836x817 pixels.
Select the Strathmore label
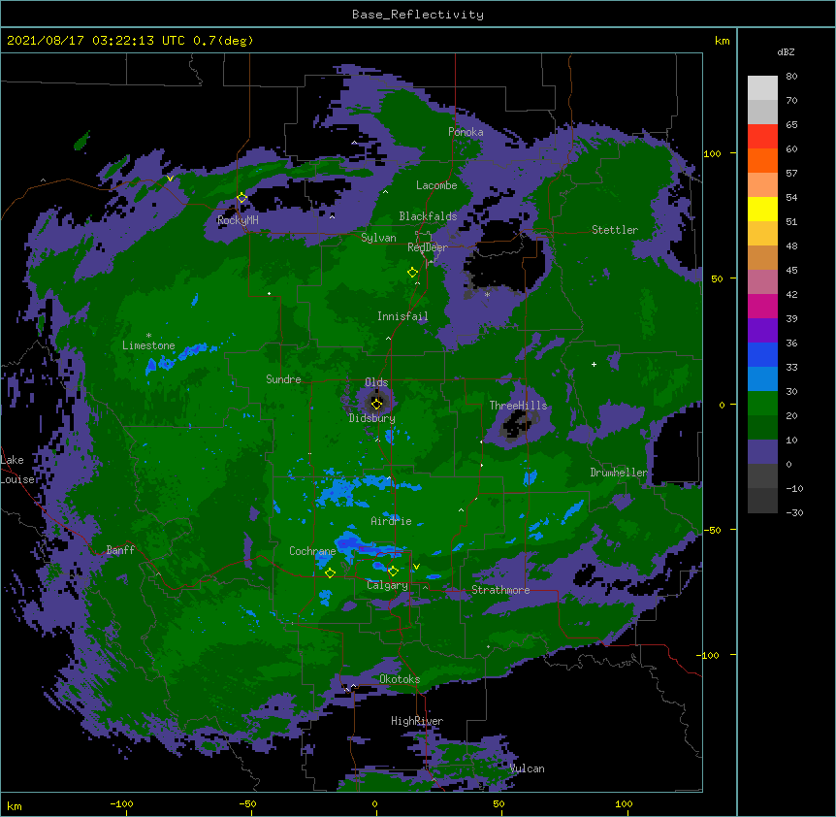(500, 590)
